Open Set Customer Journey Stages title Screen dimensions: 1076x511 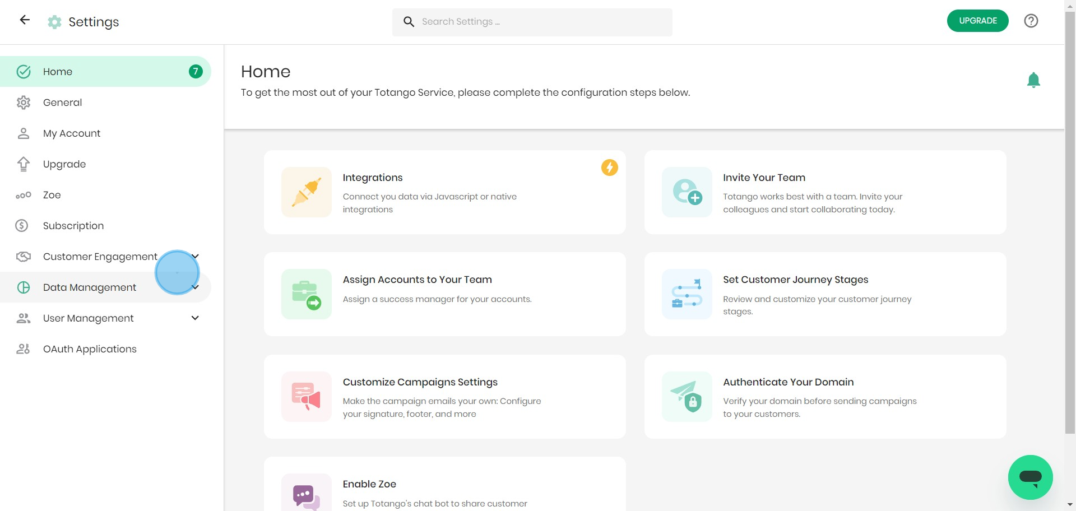click(x=795, y=280)
